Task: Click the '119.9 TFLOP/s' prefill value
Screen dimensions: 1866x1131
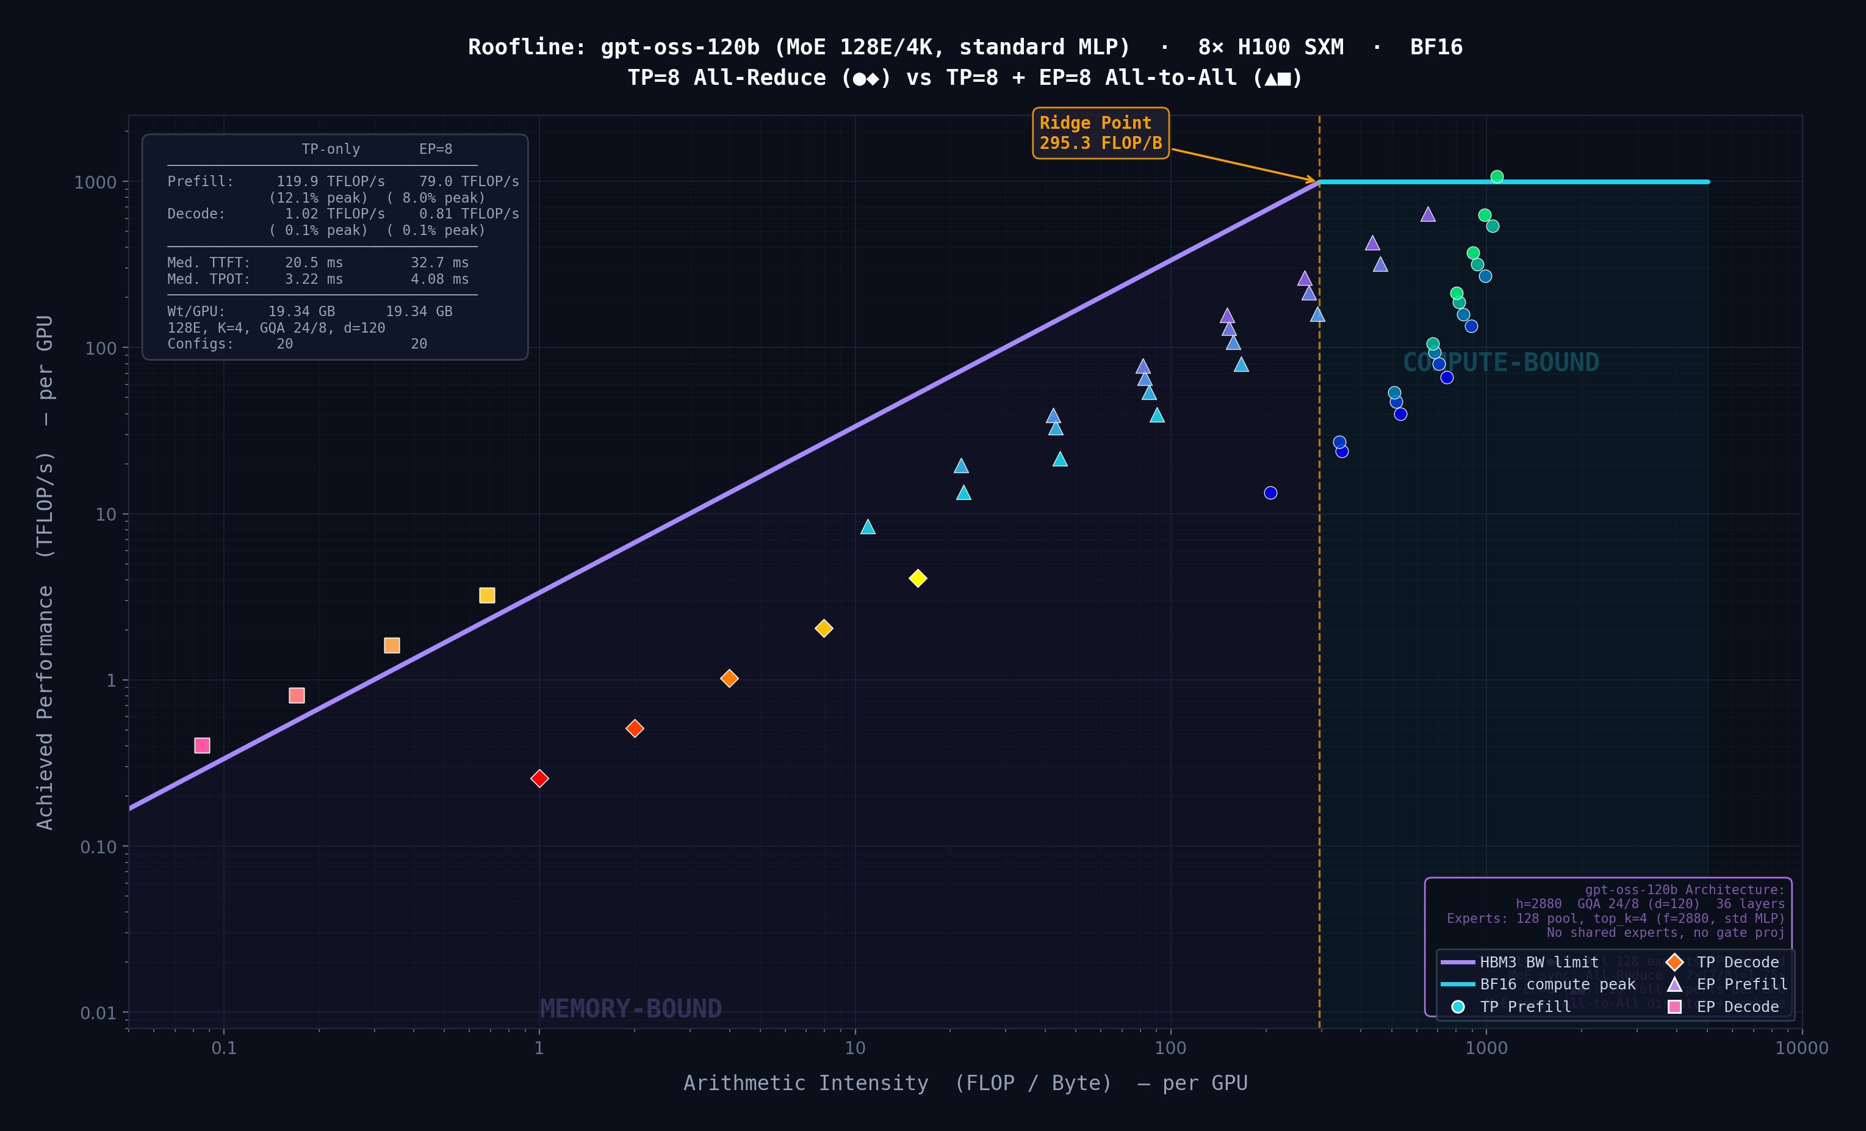Action: 331,181
